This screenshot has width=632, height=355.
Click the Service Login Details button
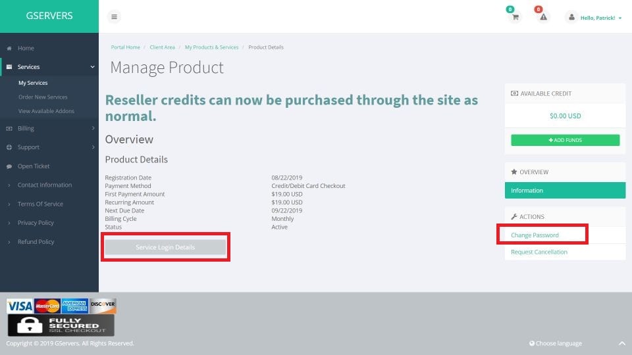[165, 247]
